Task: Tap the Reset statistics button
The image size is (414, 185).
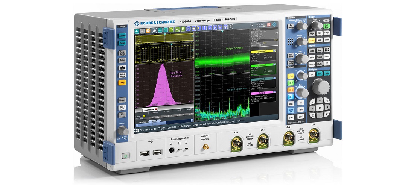Action: pyautogui.click(x=154, y=121)
